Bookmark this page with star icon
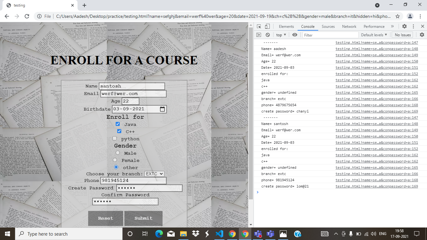The image size is (427, 240). [398, 16]
